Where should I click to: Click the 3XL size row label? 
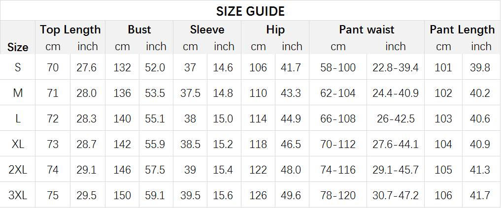18,195
